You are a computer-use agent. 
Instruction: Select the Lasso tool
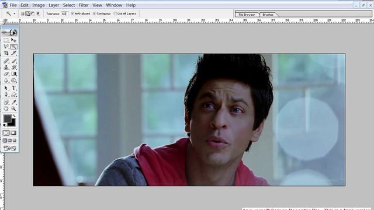point(6,47)
